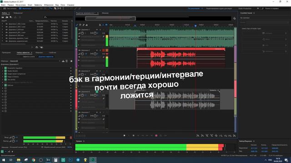Click the rightmost zoom icon under timeline
The width and height of the screenshot is (291, 163).
click(x=235, y=136)
